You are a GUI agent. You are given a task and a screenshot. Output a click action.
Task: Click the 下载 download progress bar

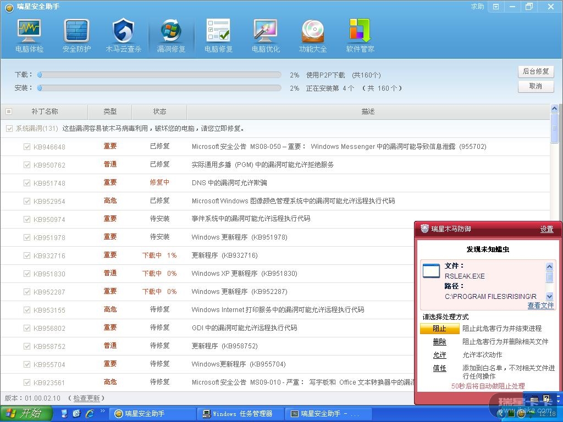point(159,75)
